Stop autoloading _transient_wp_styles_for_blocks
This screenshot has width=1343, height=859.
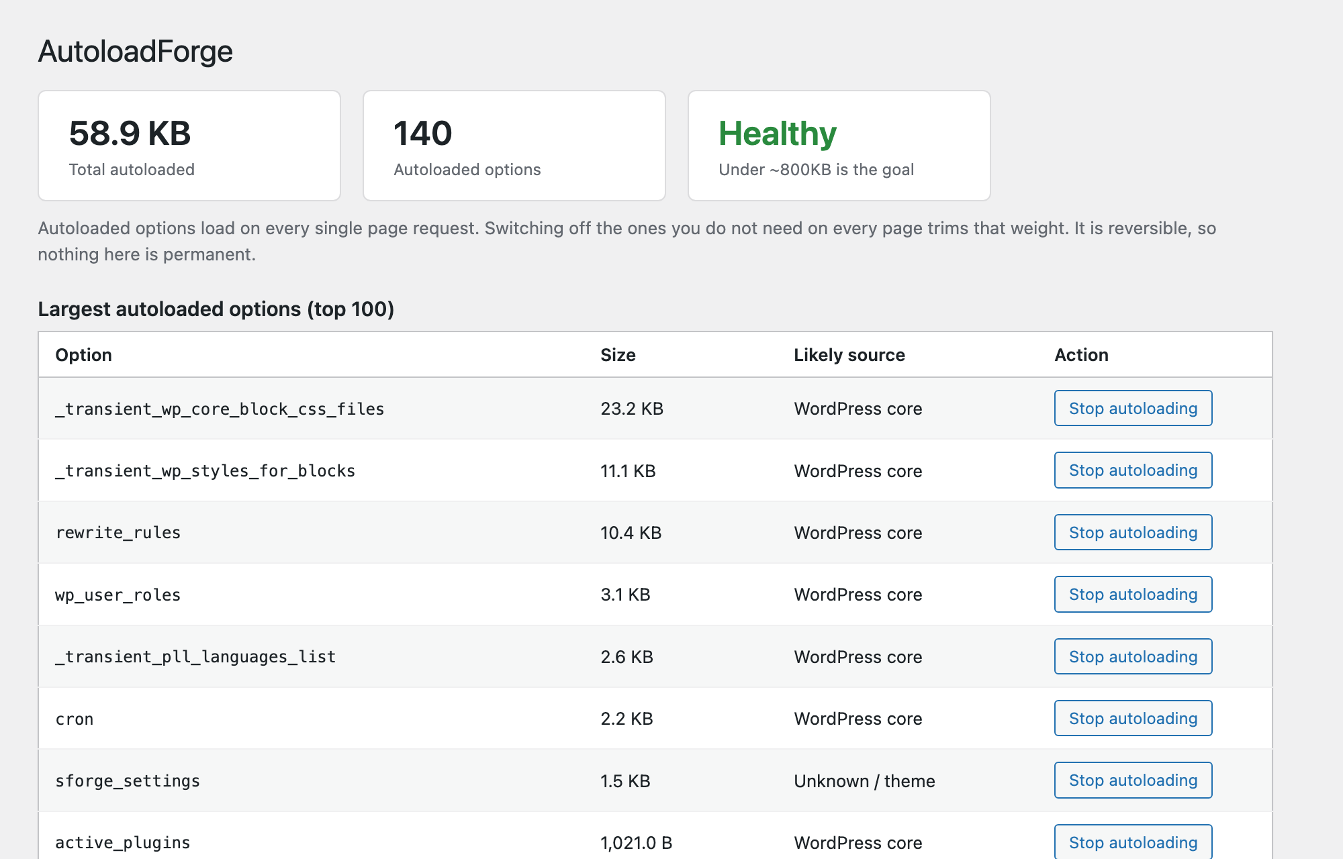[x=1133, y=470]
